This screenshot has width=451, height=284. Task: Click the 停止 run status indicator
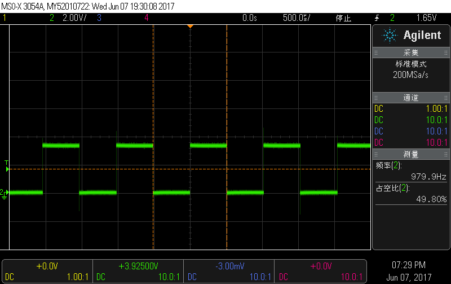point(343,18)
